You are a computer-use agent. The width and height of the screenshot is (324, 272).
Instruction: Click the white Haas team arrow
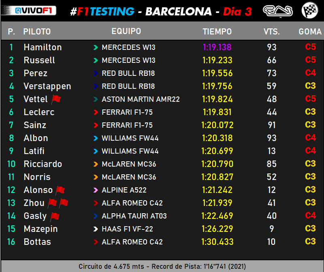96,229
